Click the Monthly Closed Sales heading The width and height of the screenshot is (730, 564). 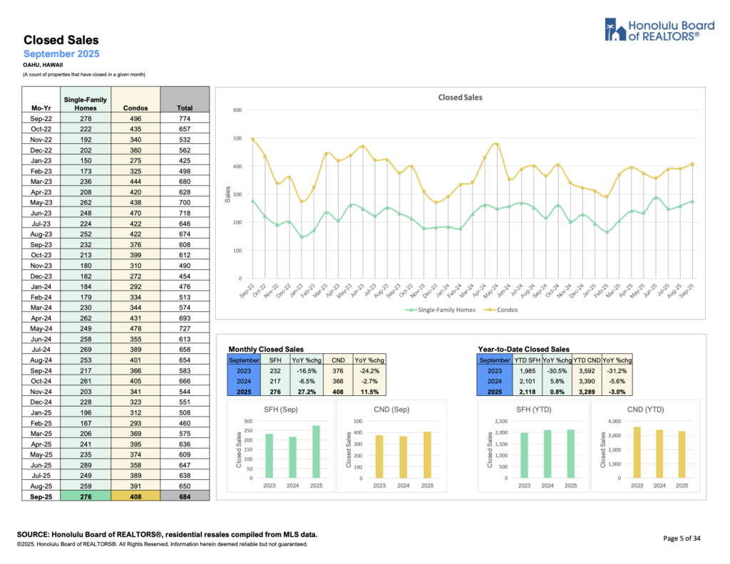pyautogui.click(x=265, y=350)
